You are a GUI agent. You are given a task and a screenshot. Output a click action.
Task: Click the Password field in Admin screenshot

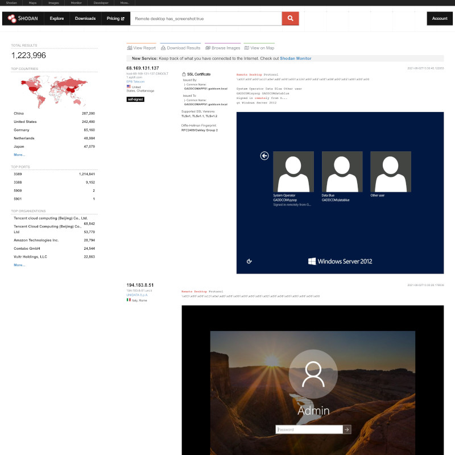pos(309,429)
